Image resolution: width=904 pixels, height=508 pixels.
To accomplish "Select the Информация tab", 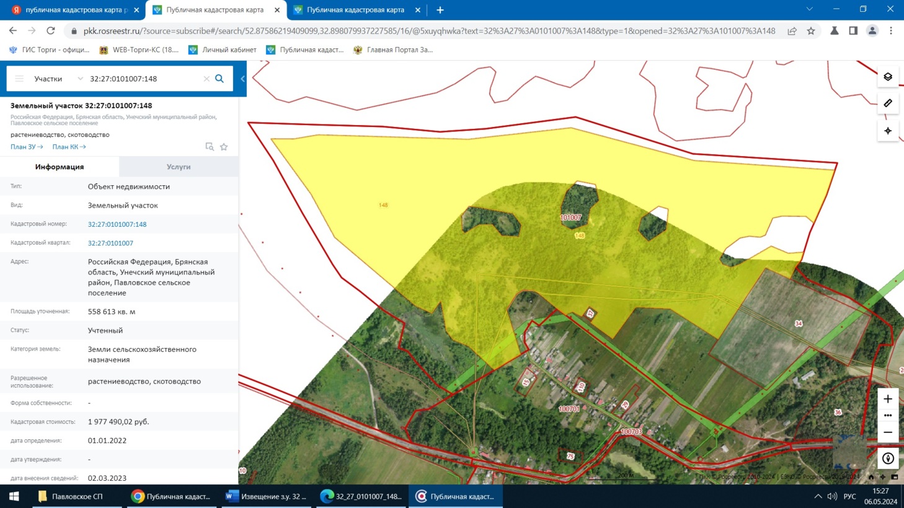I will pyautogui.click(x=60, y=167).
